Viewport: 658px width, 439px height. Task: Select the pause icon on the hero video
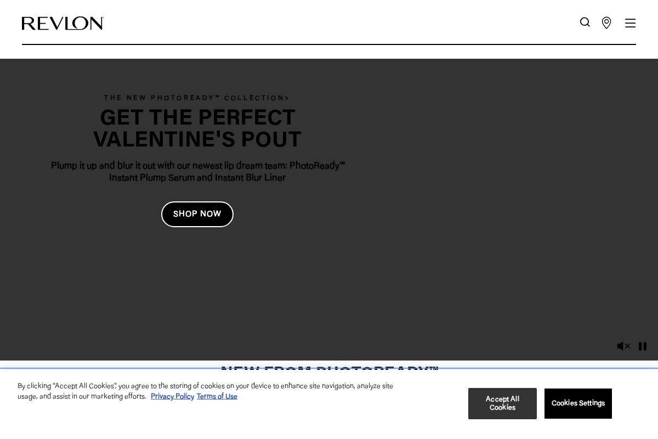pyautogui.click(x=643, y=346)
